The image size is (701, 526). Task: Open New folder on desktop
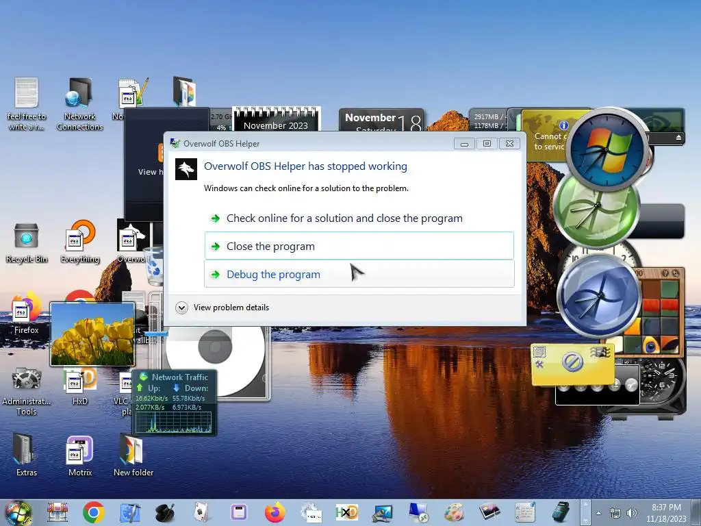pos(133,455)
